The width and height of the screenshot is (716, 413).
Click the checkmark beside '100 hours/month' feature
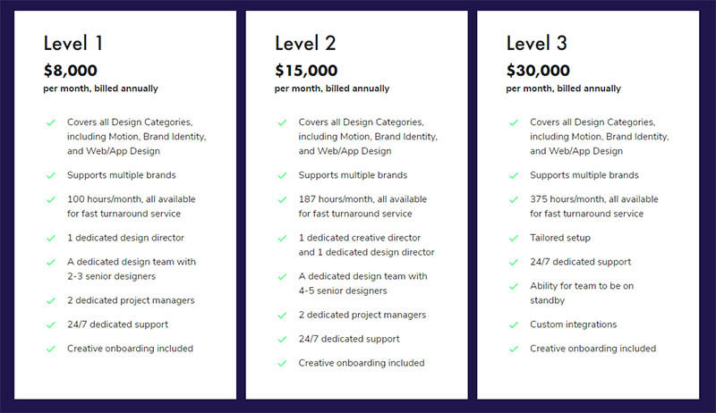click(x=51, y=199)
